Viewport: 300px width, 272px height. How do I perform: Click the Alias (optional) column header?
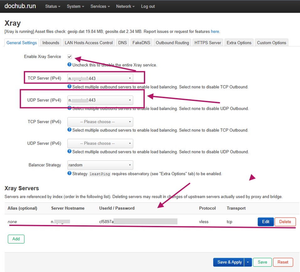(22, 208)
